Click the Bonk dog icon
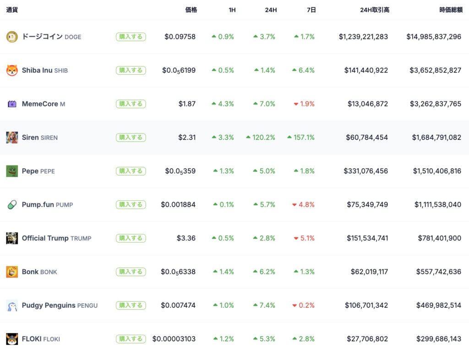Screen dimensions: 469x354 pos(12,272)
